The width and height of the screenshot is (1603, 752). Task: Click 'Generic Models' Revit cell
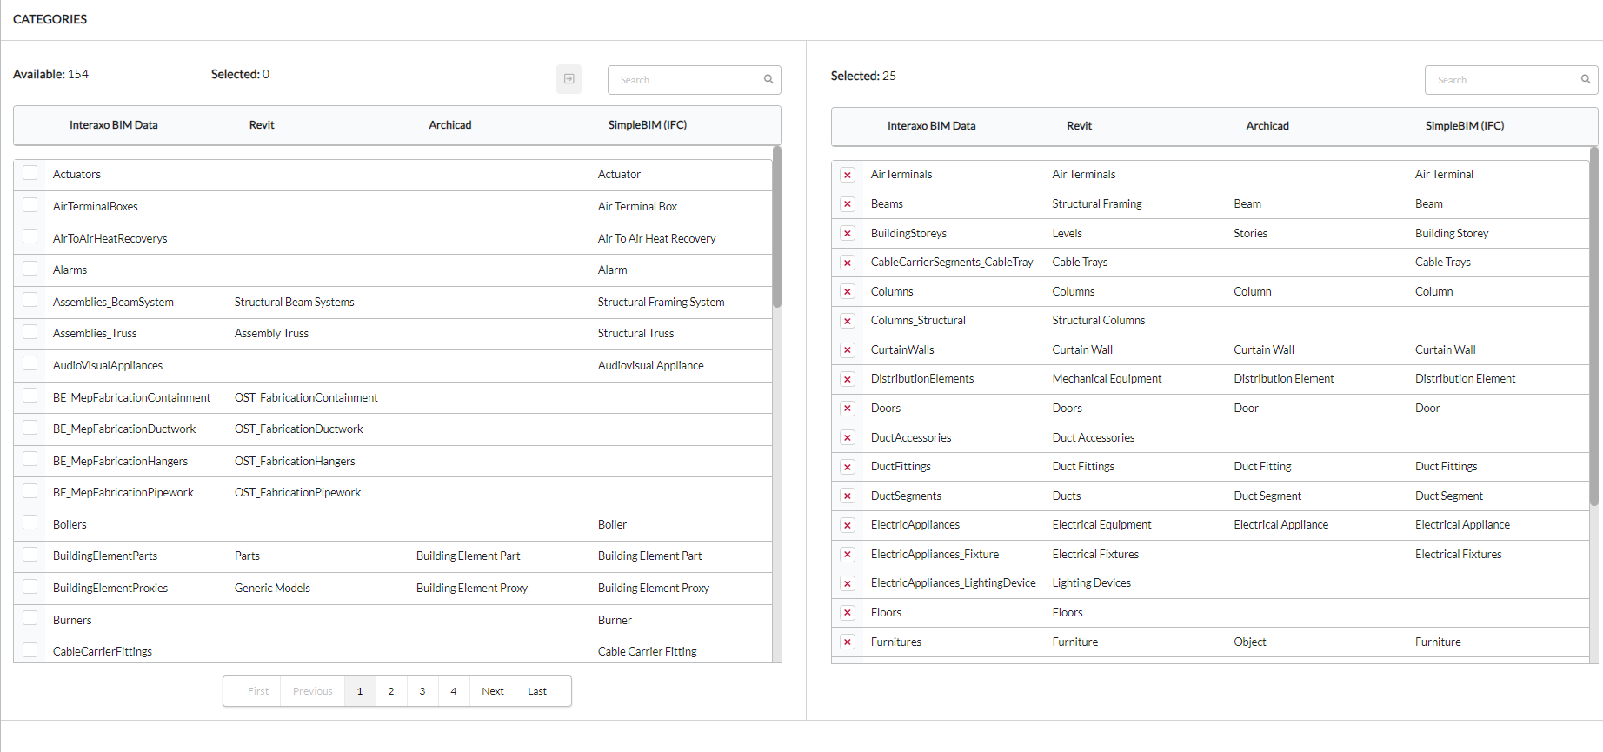(x=272, y=589)
